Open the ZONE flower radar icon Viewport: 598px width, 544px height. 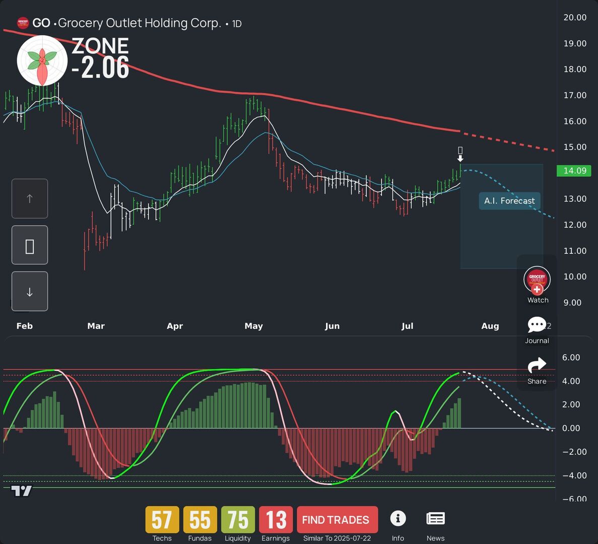point(42,60)
